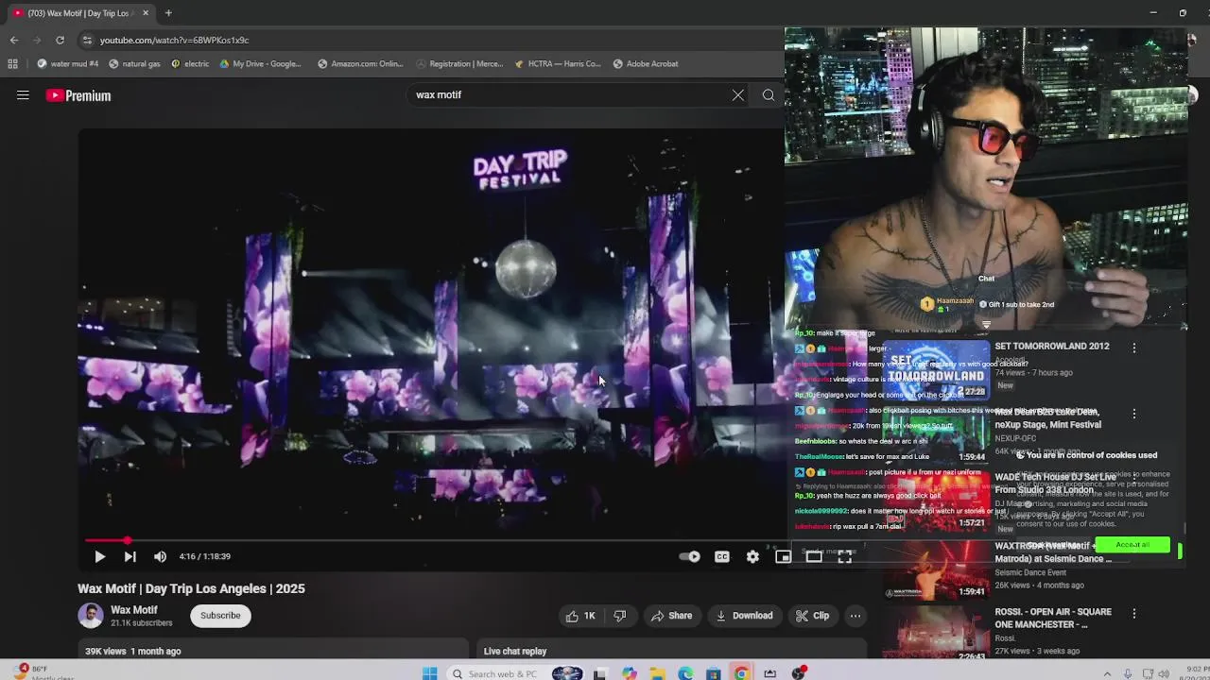Open the player settings gear

(752, 556)
